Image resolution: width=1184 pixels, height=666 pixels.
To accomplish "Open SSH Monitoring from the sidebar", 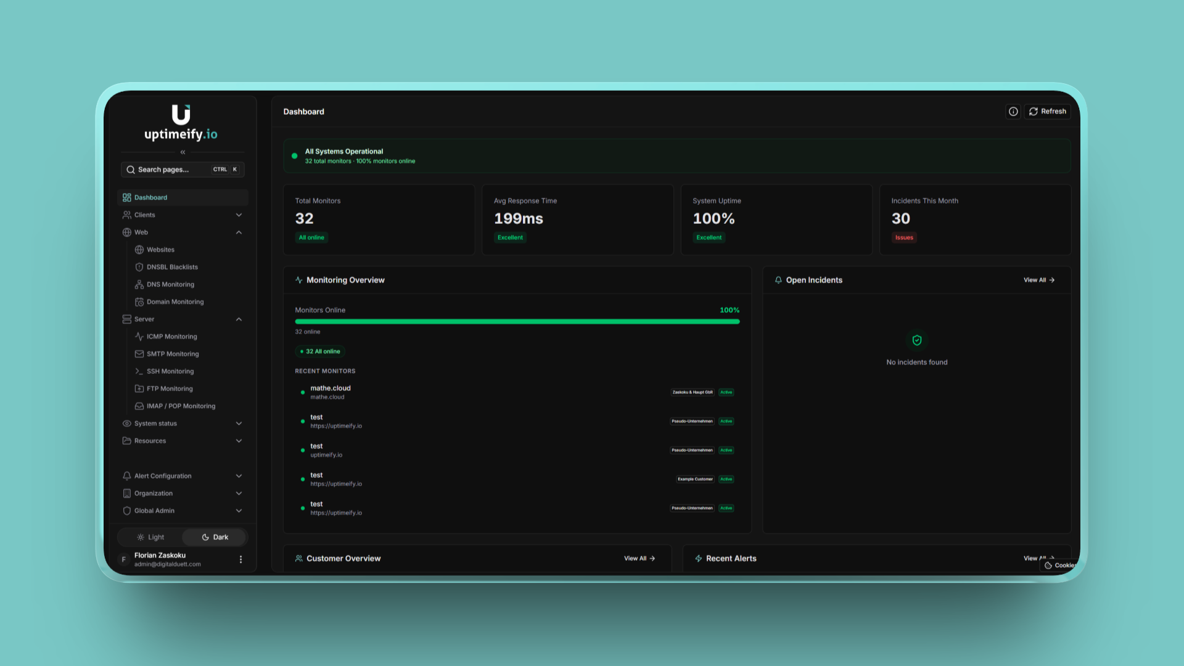I will point(170,371).
